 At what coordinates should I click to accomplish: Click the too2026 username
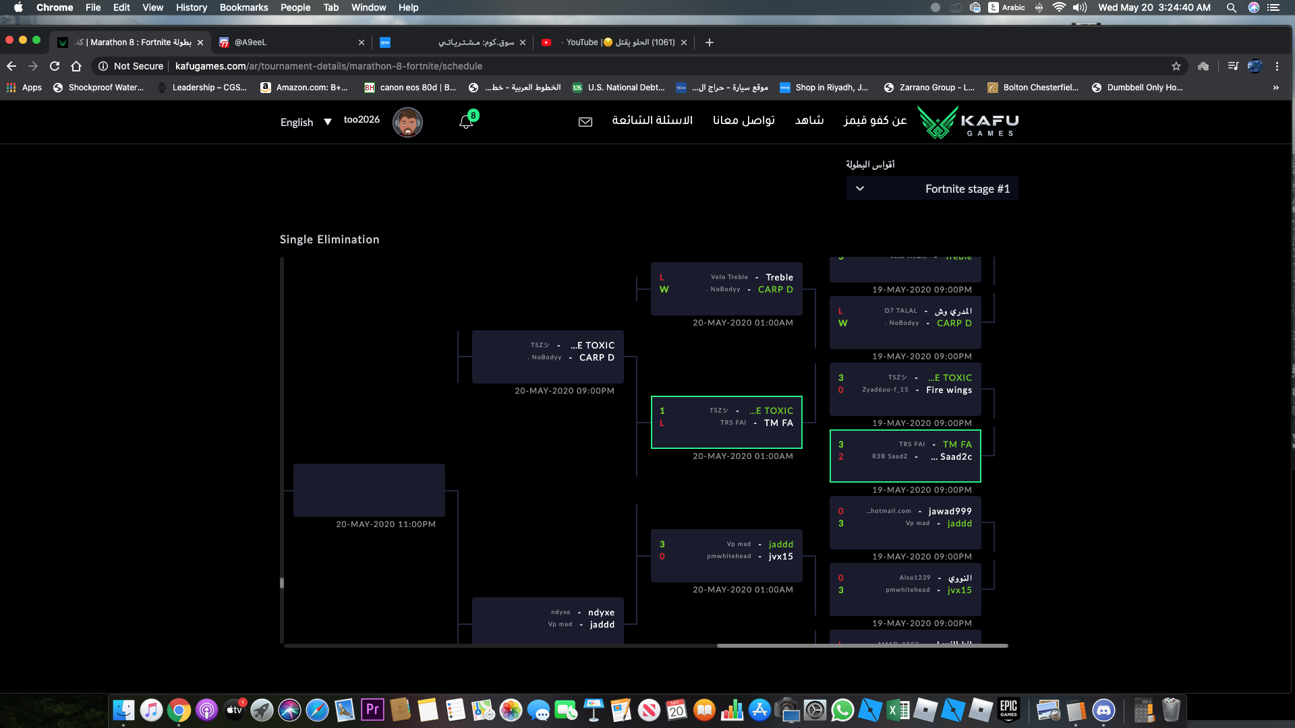(x=362, y=119)
